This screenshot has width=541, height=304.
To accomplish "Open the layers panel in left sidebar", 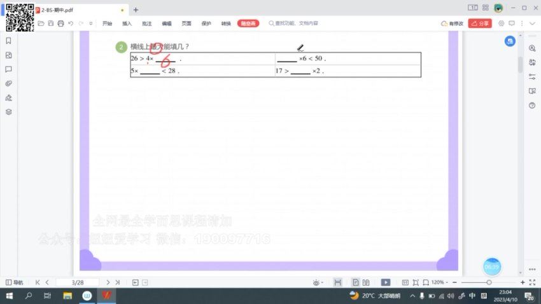I will tap(9, 112).
